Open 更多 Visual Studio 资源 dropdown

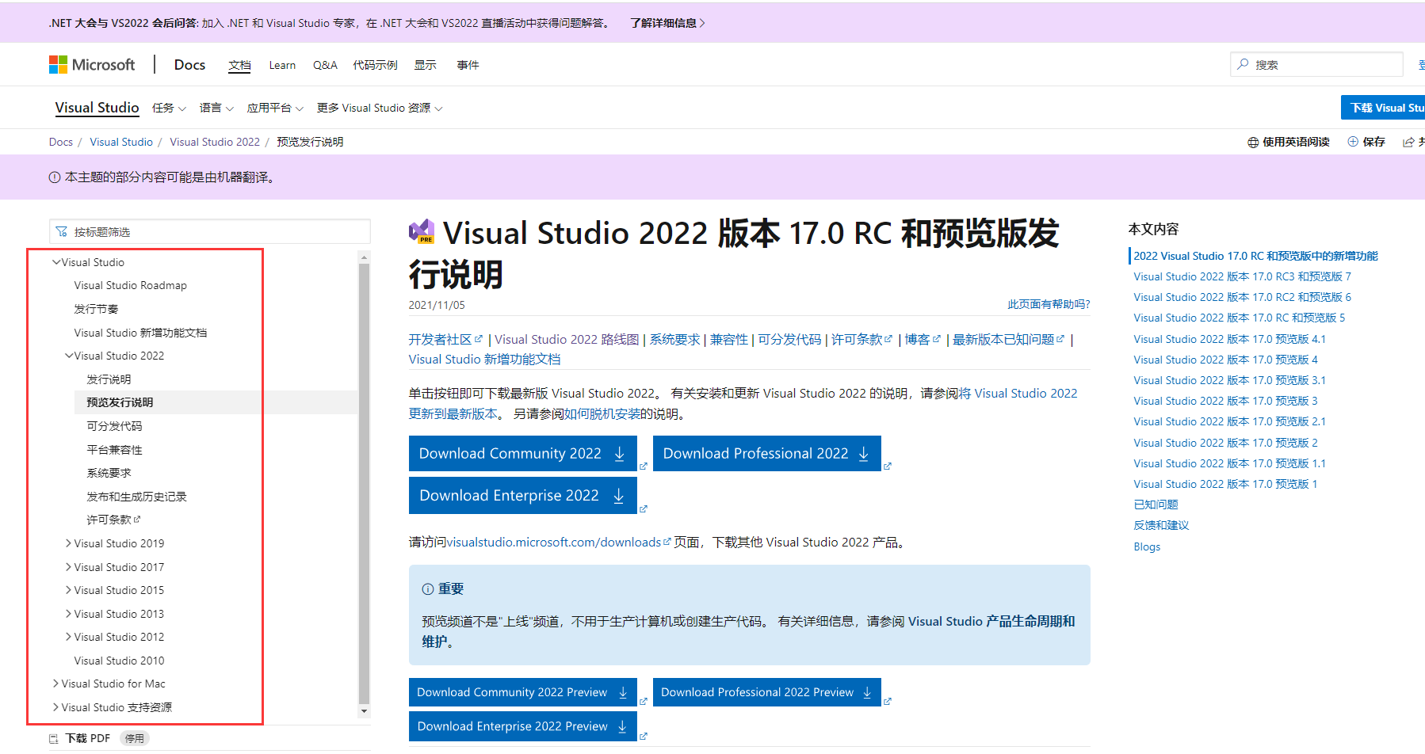[380, 108]
